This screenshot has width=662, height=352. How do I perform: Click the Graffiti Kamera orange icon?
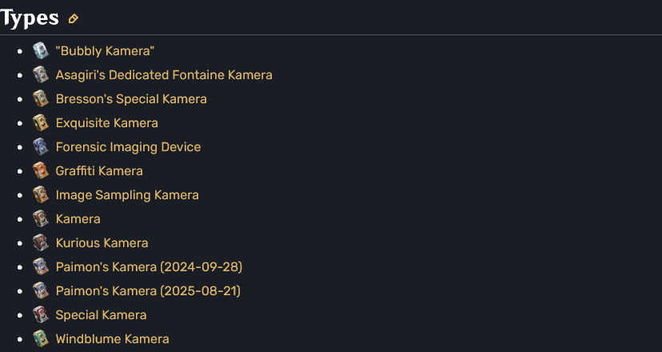[41, 170]
